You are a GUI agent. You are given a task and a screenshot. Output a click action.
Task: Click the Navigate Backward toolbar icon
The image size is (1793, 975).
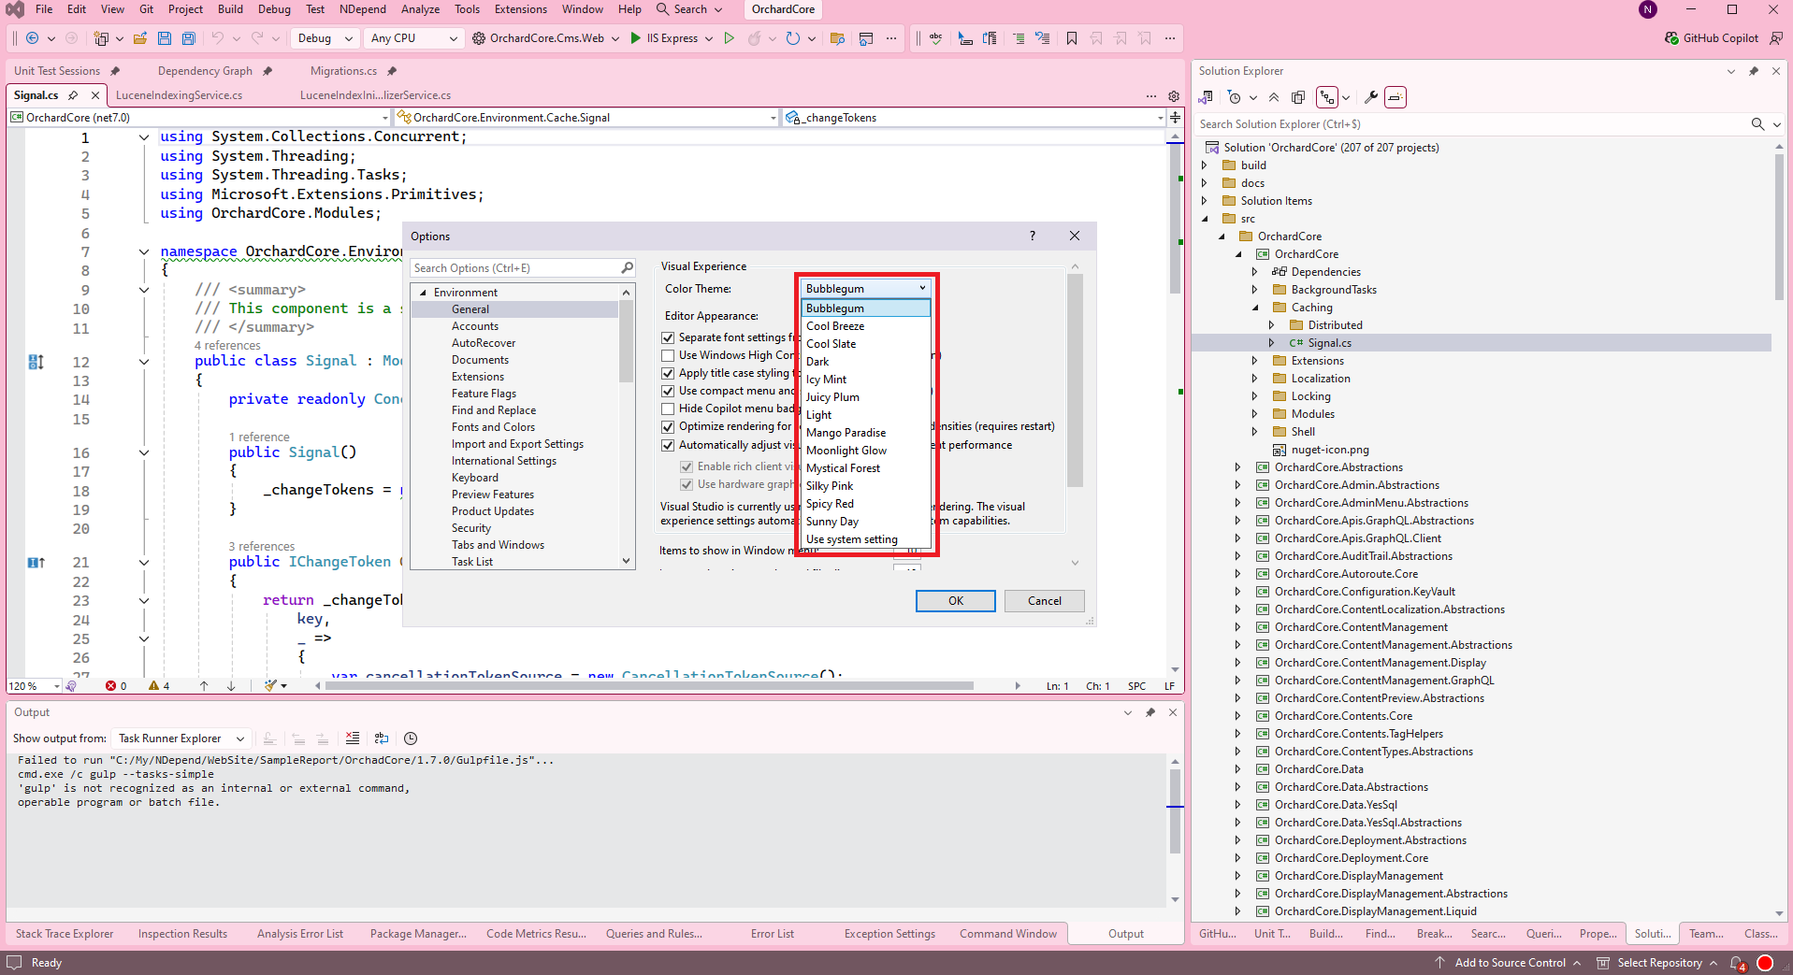(x=33, y=38)
